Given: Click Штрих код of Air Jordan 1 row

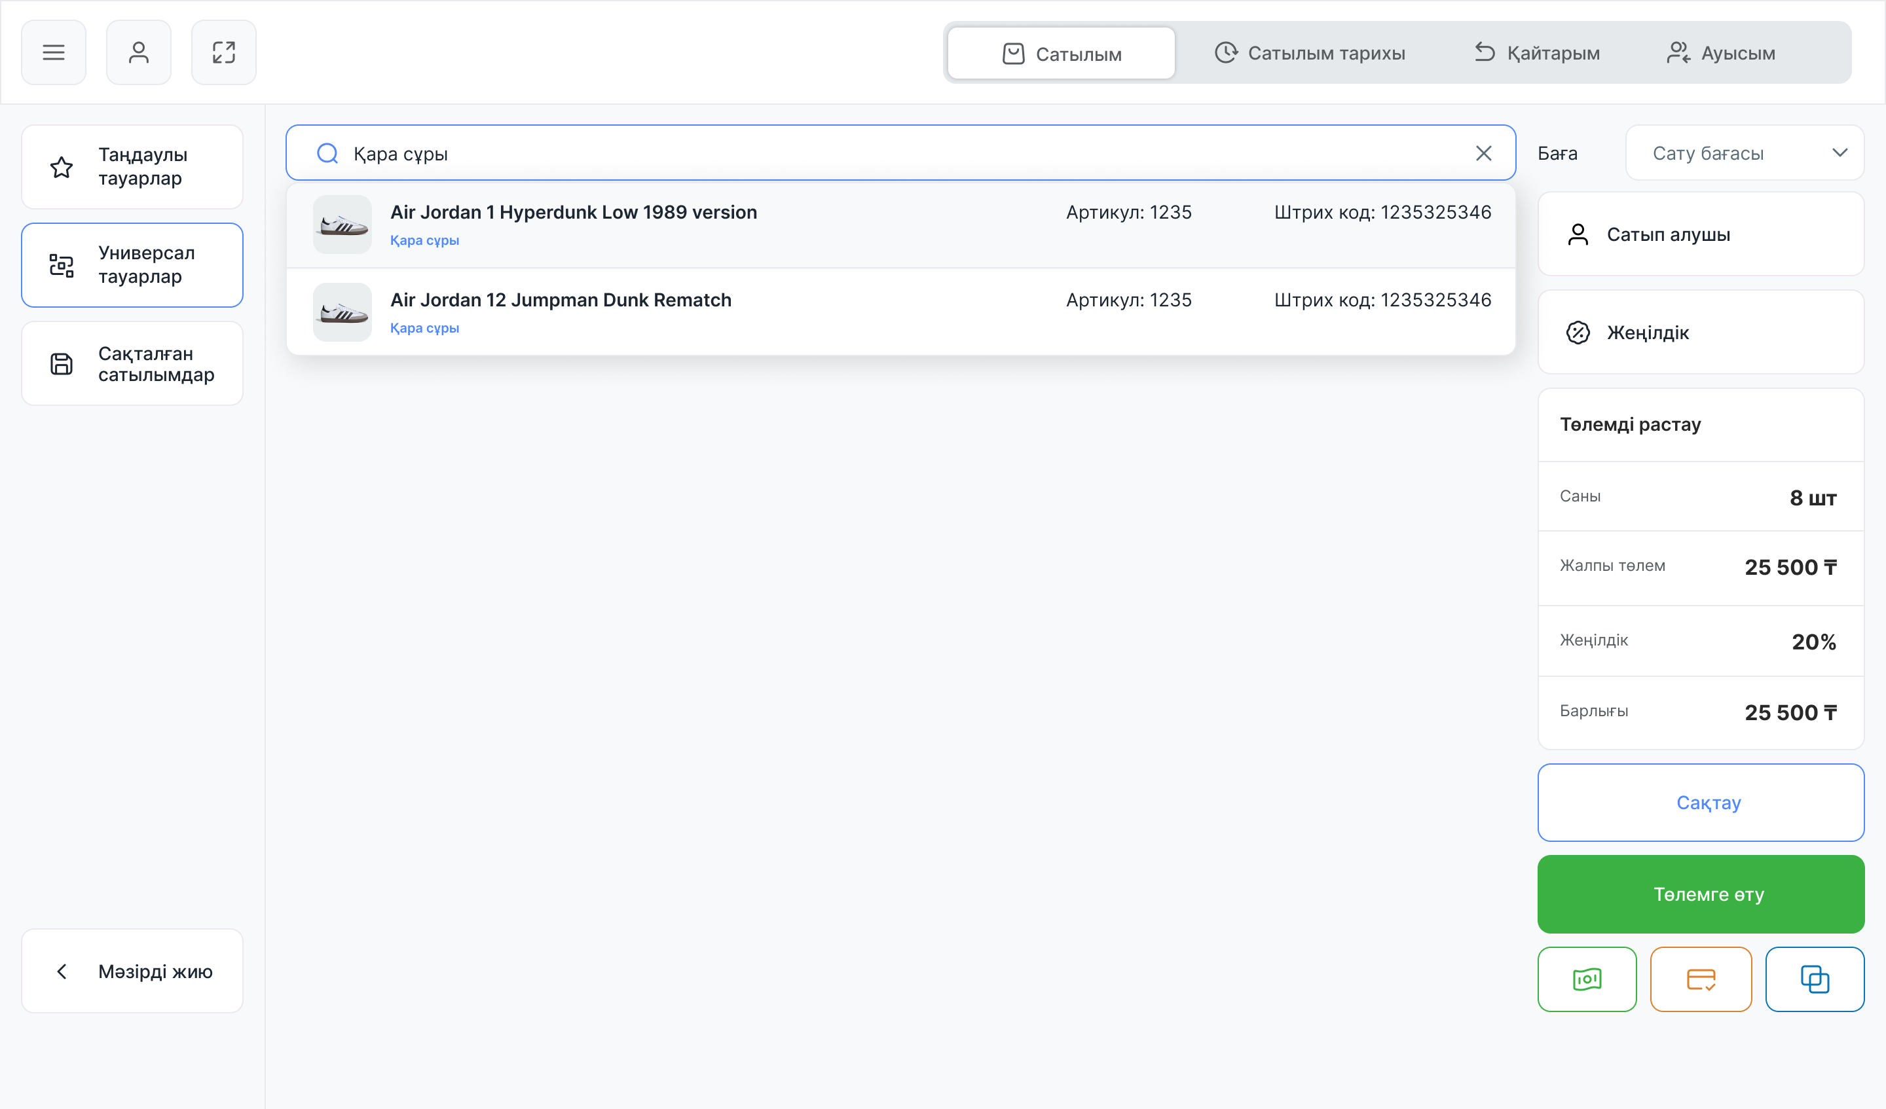Looking at the screenshot, I should click(x=1382, y=211).
